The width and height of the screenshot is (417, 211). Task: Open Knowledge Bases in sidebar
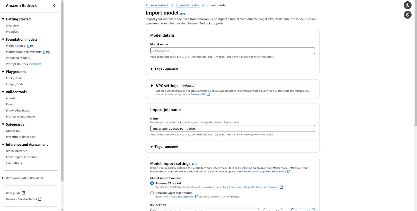click(x=18, y=110)
